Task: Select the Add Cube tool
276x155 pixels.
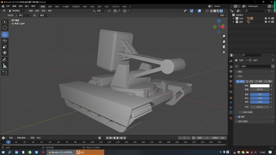Action: (x=5, y=73)
